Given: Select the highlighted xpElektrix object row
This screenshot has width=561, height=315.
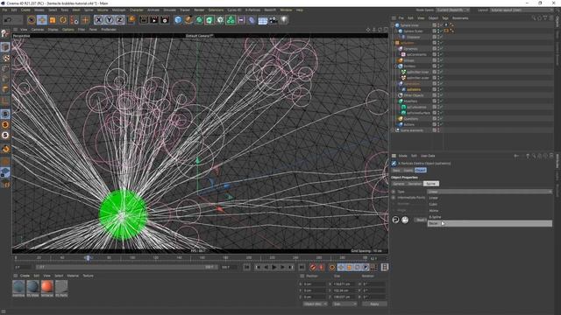Looking at the screenshot, I should coord(414,89).
